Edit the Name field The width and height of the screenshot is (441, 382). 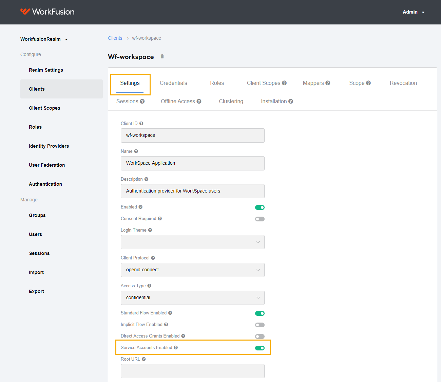point(193,163)
